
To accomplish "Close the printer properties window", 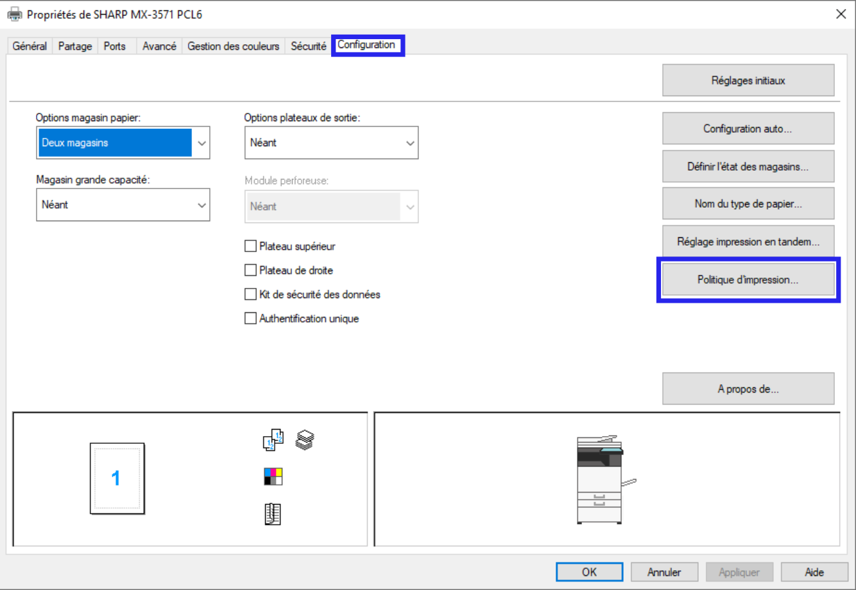I will pyautogui.click(x=841, y=14).
